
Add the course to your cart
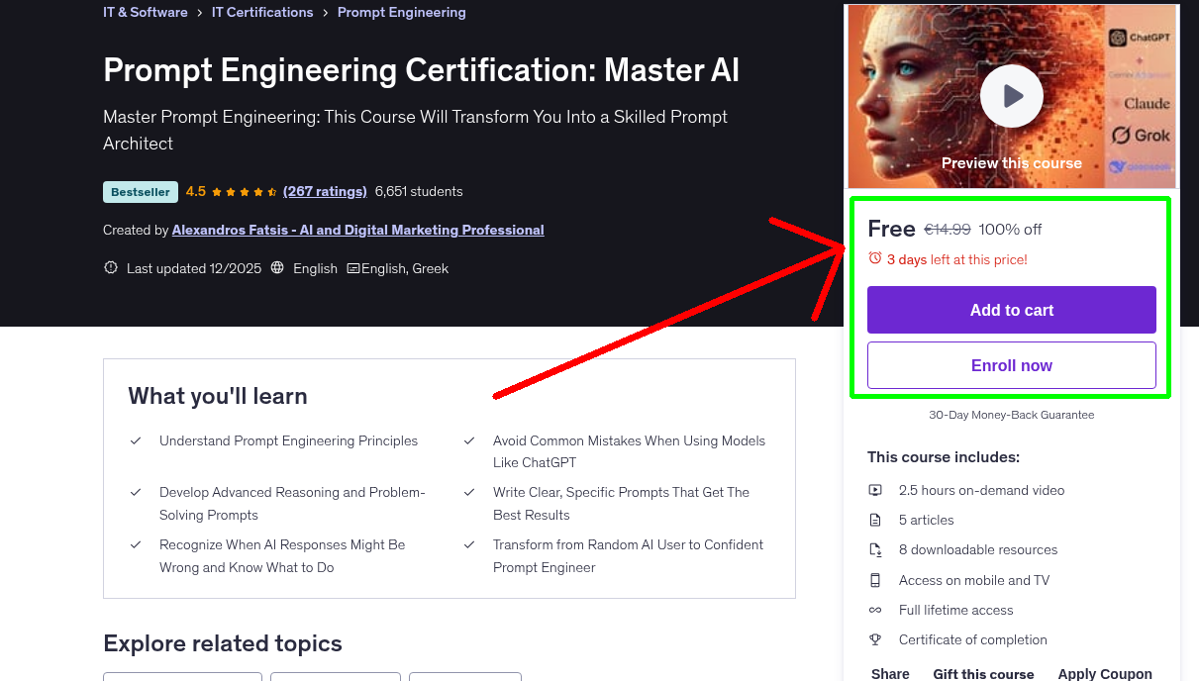click(x=1011, y=309)
